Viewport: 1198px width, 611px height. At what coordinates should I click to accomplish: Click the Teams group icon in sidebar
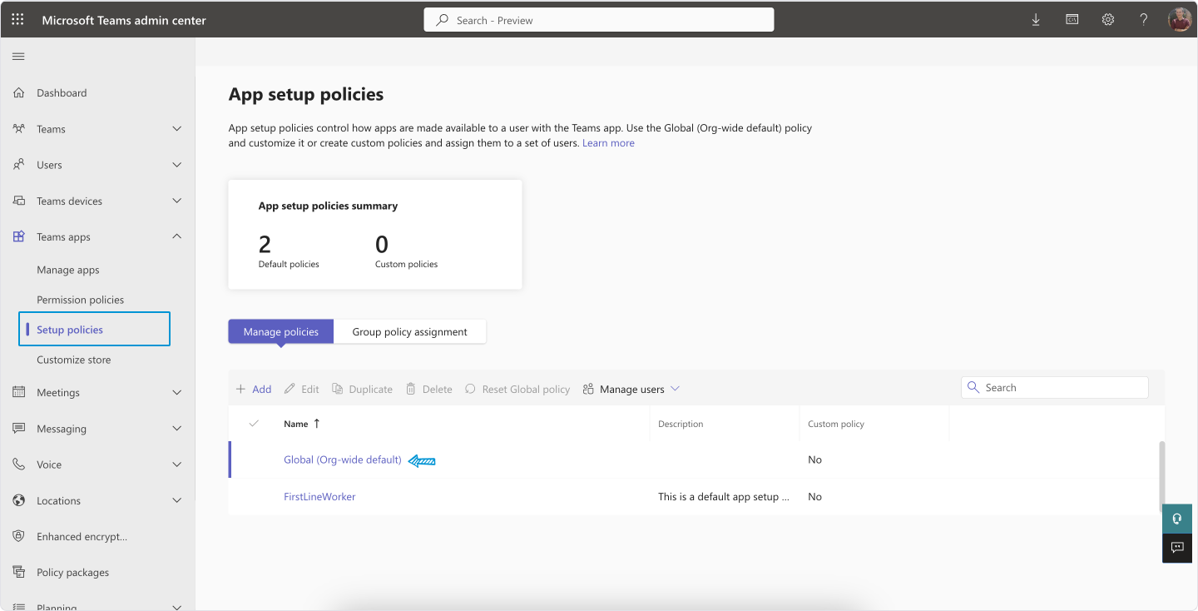[19, 129]
